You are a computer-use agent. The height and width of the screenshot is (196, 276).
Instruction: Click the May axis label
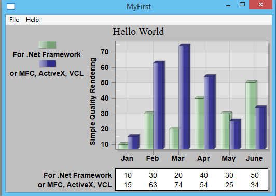coord(228,159)
